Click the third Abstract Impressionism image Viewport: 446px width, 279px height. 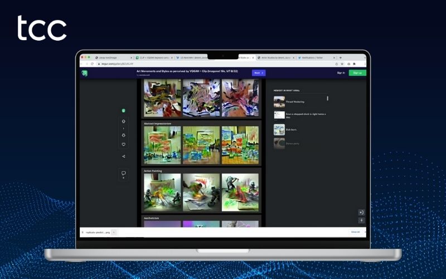pos(240,145)
